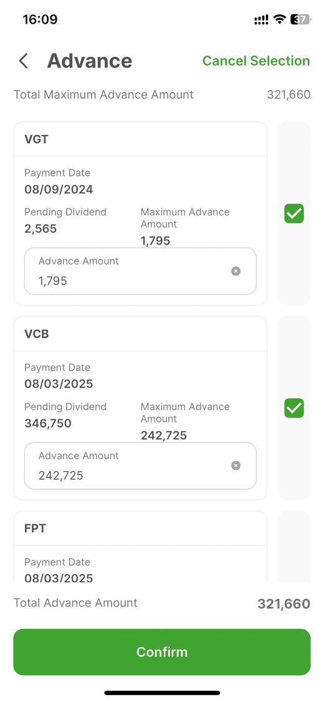Clear the VCB advance amount with x icon
The height and width of the screenshot is (702, 324).
pos(236,466)
